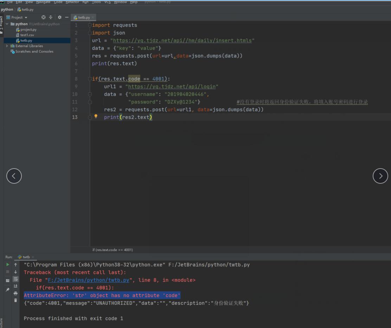Expand the External Libraries node

[x=7, y=46]
